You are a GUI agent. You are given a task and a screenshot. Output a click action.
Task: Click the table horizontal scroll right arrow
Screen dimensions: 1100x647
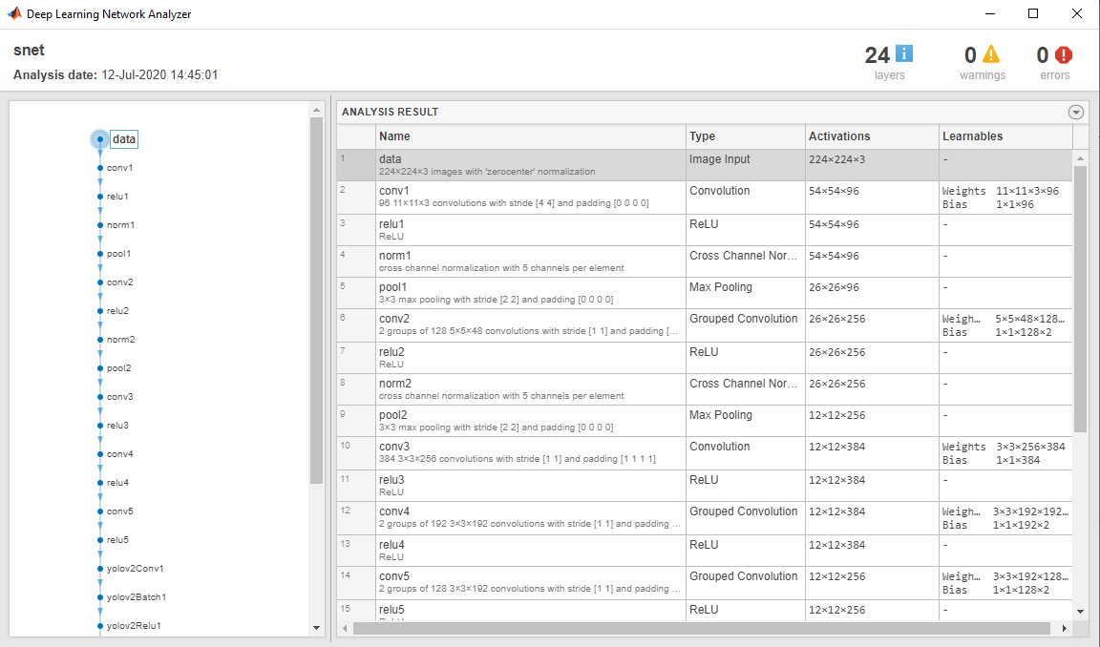(x=1065, y=628)
